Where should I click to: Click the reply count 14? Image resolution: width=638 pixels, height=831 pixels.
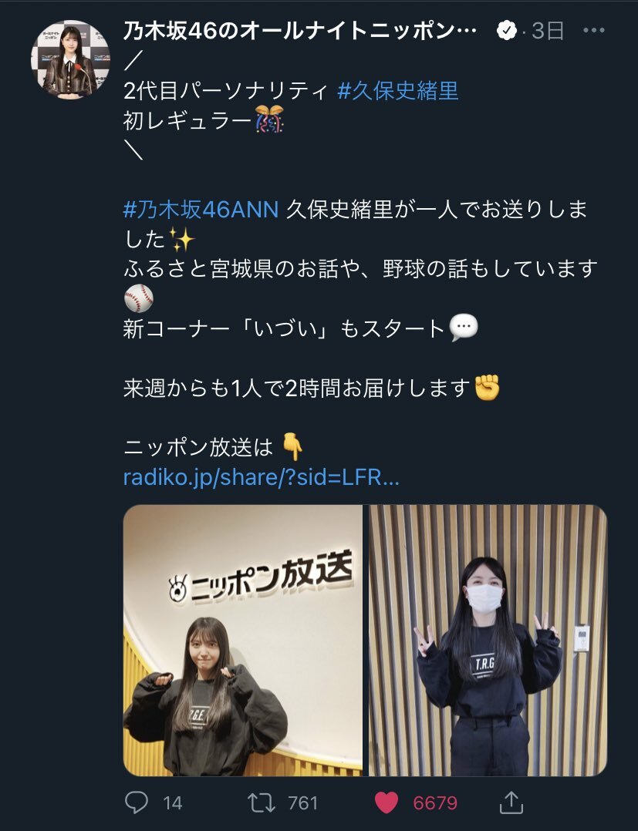pyautogui.click(x=172, y=803)
